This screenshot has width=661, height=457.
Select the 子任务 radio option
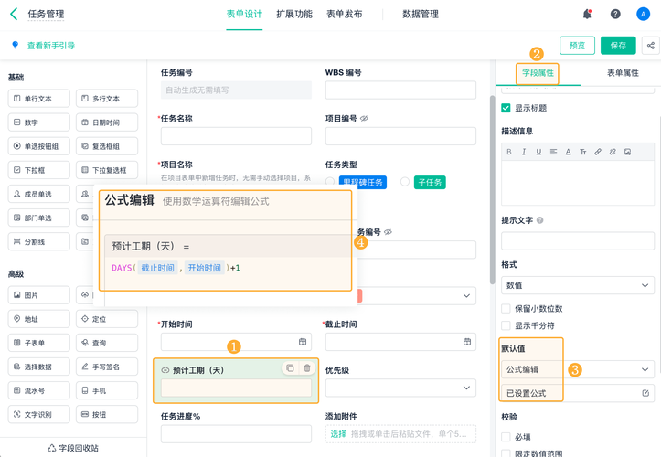(405, 182)
